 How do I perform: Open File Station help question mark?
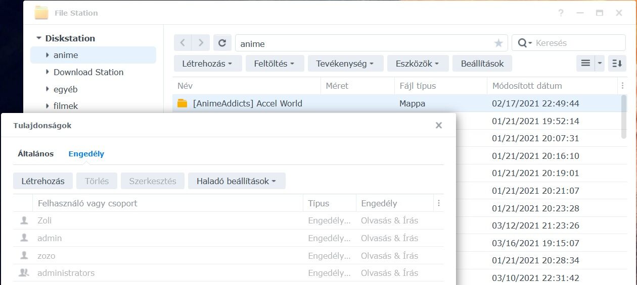click(561, 13)
